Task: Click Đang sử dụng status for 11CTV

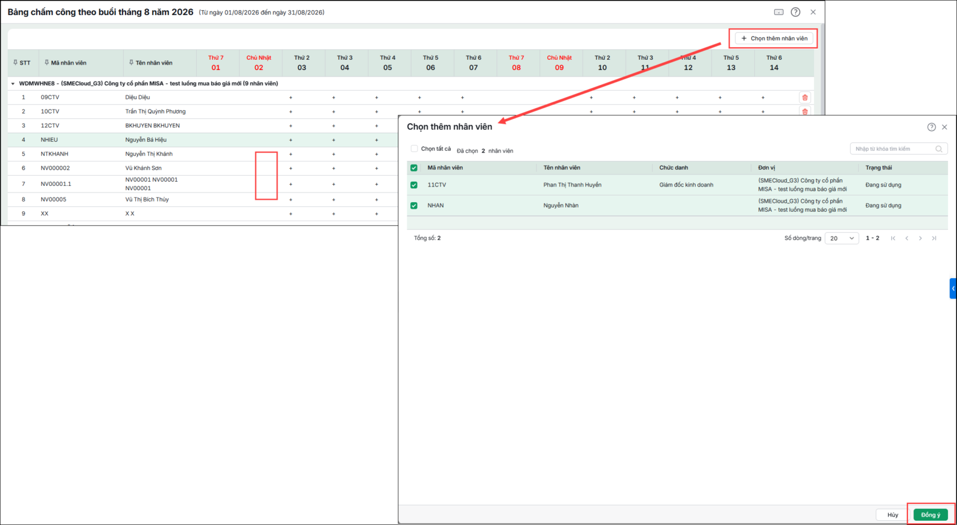Action: point(883,185)
